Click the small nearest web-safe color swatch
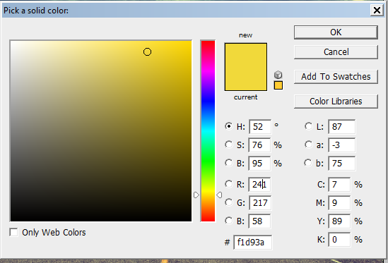This screenshot has width=388, height=263. tap(278, 85)
